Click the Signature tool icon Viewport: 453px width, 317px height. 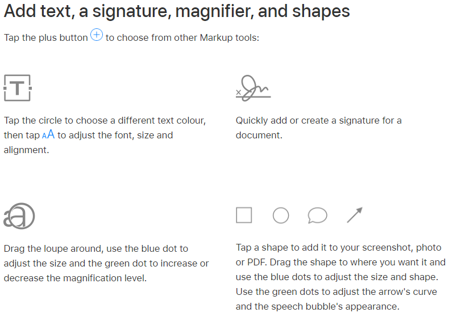click(253, 88)
